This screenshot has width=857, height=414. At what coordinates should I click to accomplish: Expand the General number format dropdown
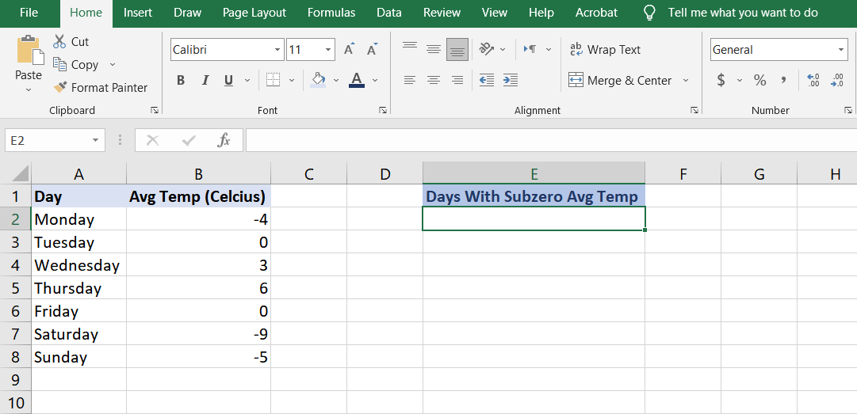[841, 50]
